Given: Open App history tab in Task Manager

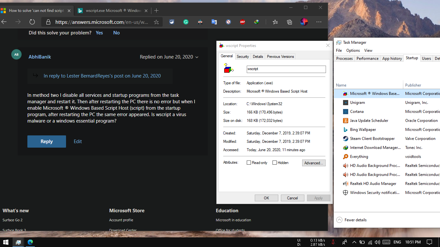Looking at the screenshot, I should (392, 59).
